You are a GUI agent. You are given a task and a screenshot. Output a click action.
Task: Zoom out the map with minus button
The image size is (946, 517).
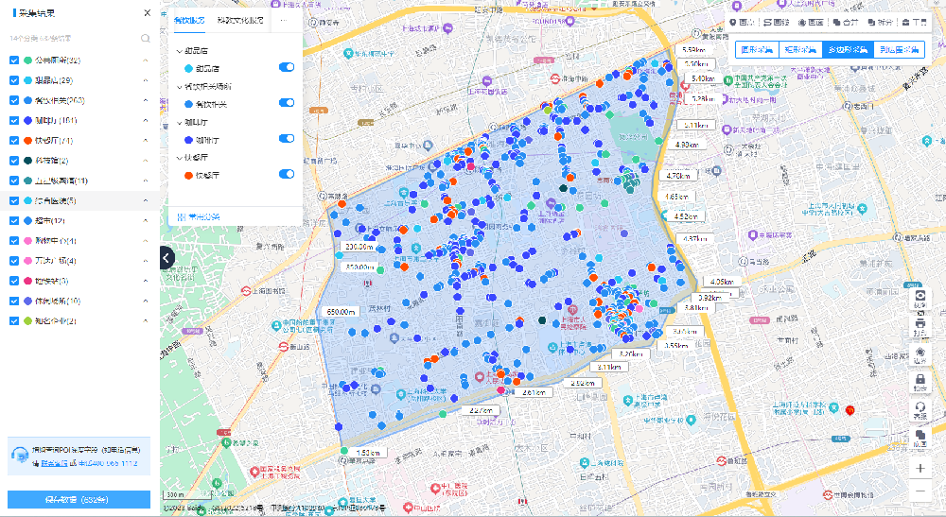920,491
